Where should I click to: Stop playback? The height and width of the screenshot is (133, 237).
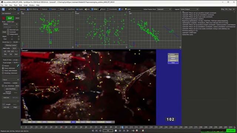pyautogui.click(x=116, y=130)
